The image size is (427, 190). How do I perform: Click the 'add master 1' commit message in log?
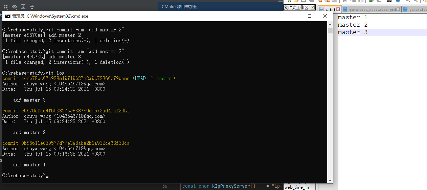tap(29, 165)
